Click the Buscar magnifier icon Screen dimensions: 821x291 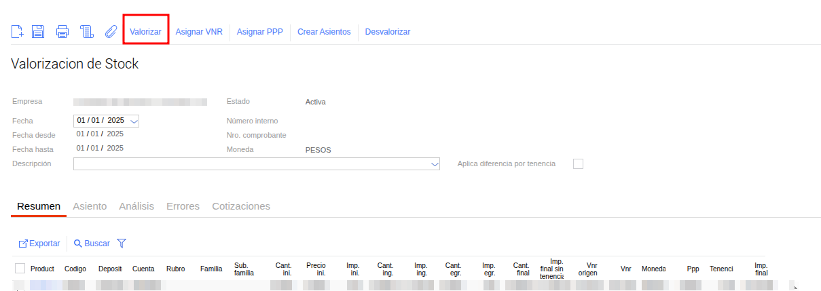point(78,243)
